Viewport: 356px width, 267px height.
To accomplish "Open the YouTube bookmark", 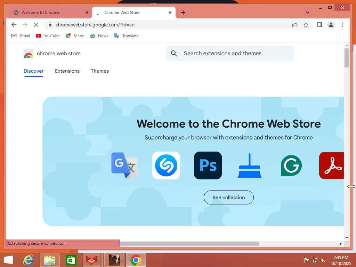I will point(48,36).
